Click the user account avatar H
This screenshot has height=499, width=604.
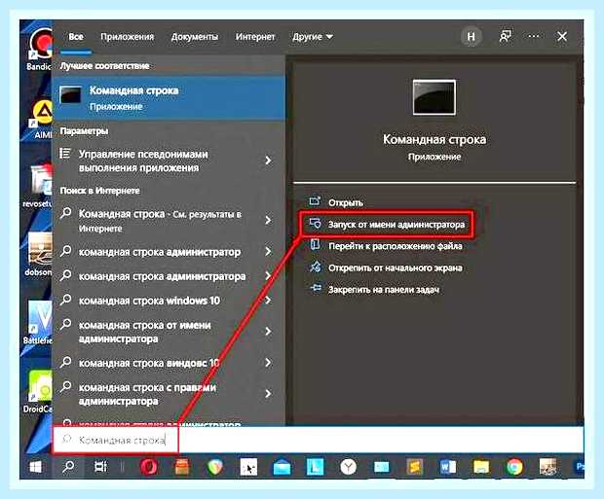[x=471, y=37]
